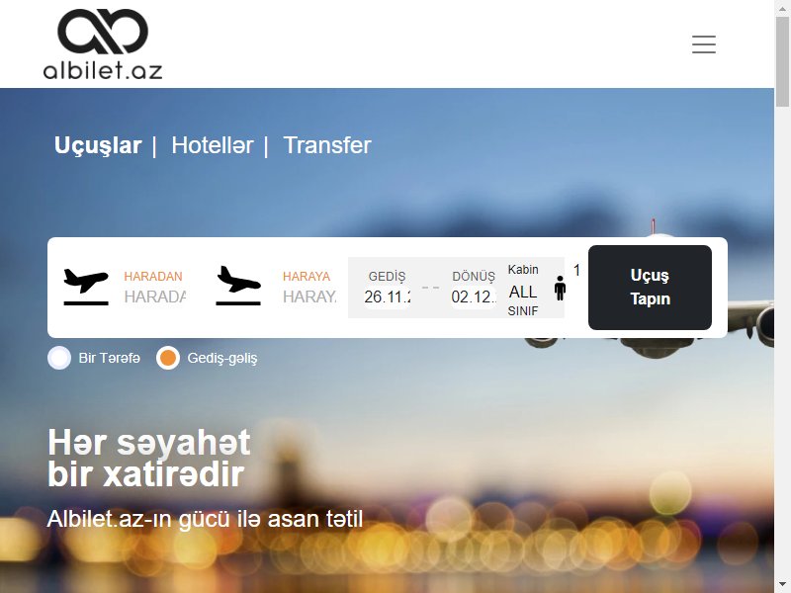Click the scrollbar down arrow

click(782, 586)
